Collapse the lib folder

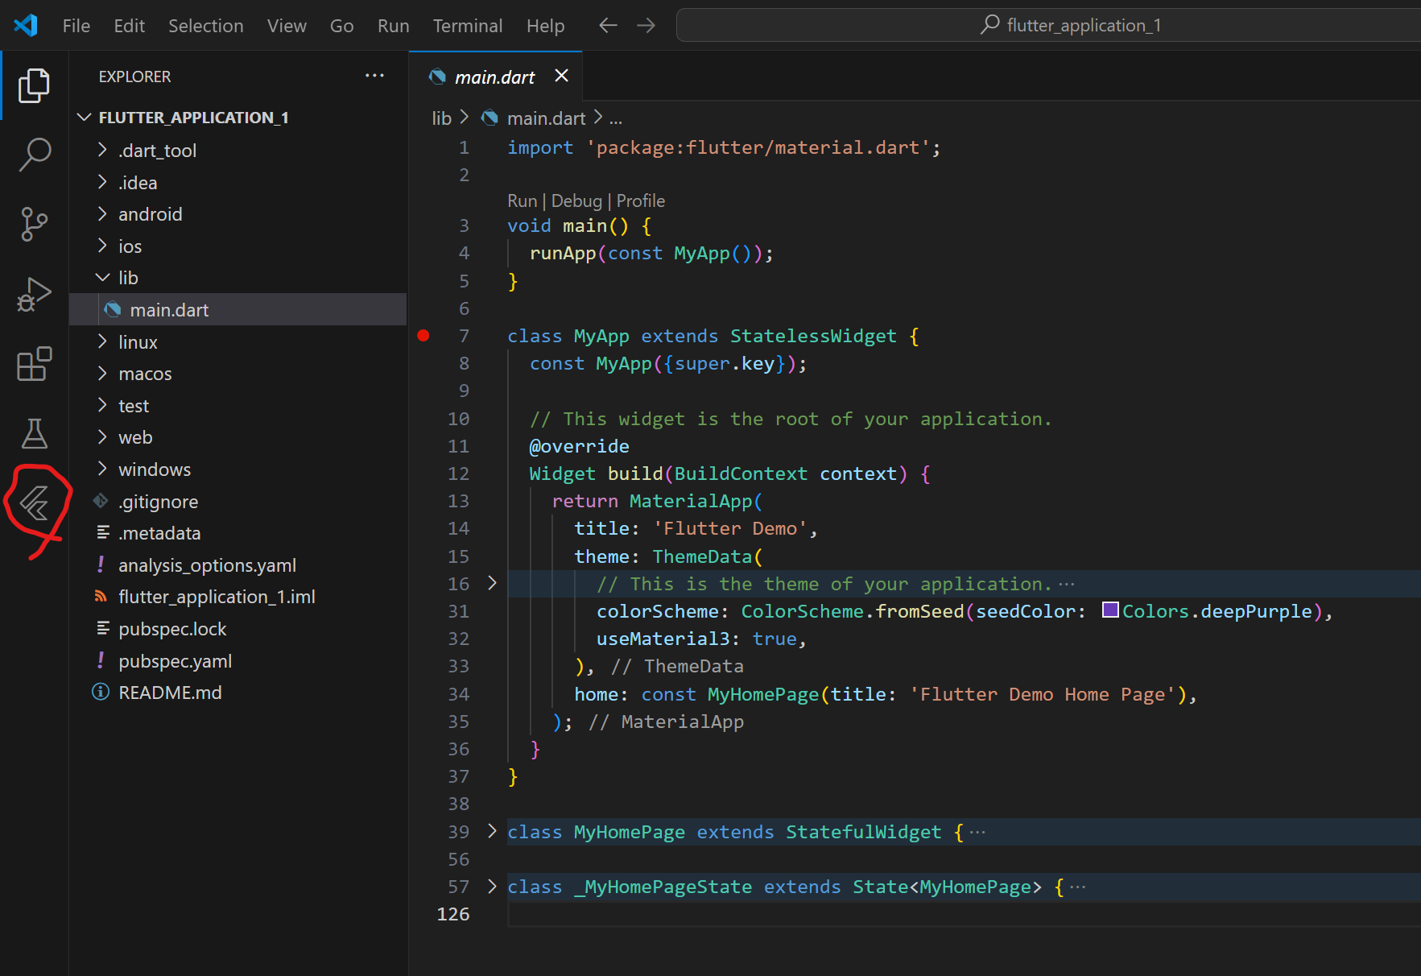[x=238, y=278]
